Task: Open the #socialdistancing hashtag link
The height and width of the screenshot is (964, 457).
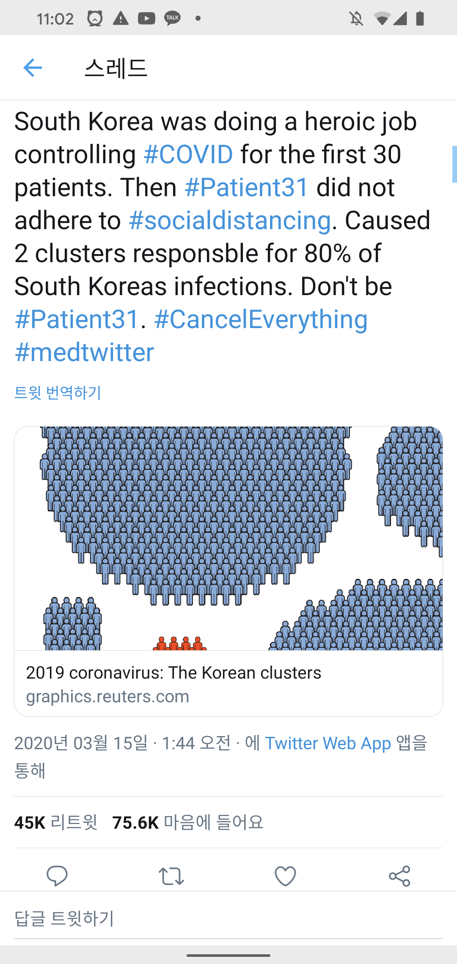Action: [229, 220]
